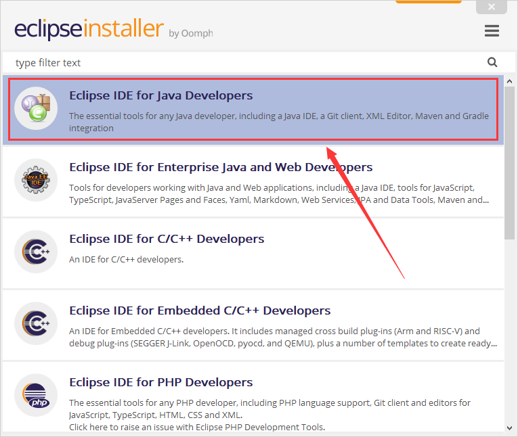Choose 'Eclipse IDE for Enterprise Java and Web Developers'

[x=221, y=167]
